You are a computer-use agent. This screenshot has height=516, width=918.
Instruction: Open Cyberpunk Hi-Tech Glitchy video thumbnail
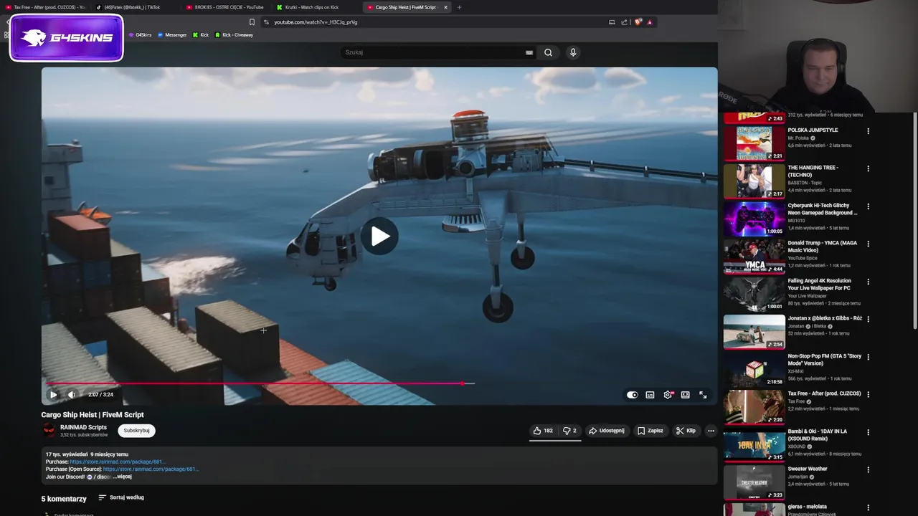coord(754,219)
